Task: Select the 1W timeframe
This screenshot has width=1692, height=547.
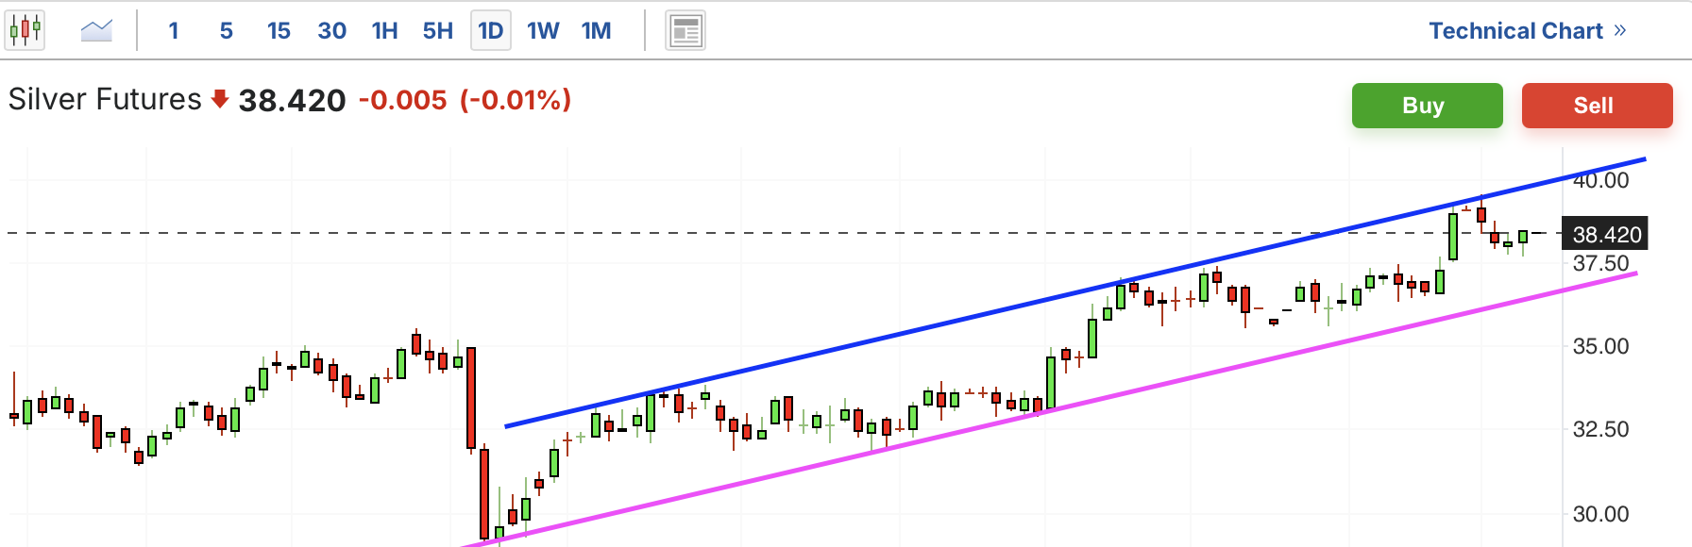Action: tap(543, 31)
